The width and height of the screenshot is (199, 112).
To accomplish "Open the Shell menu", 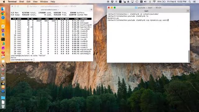I will (21, 2).
